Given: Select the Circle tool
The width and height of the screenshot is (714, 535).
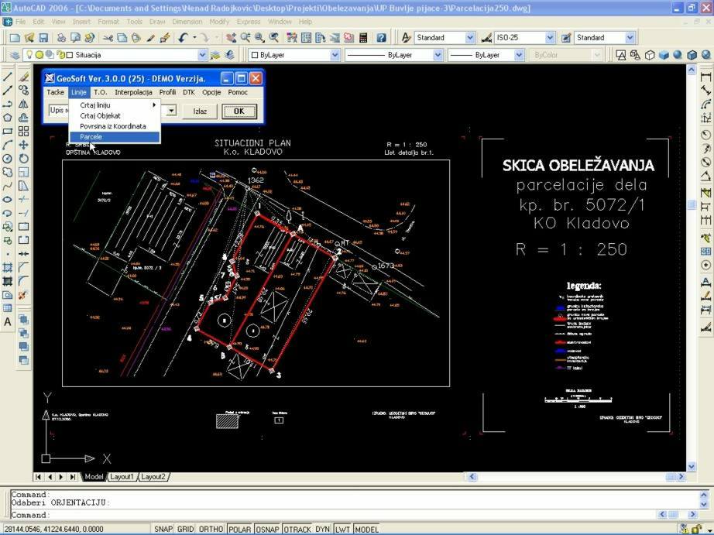Looking at the screenshot, I should pos(7,159).
